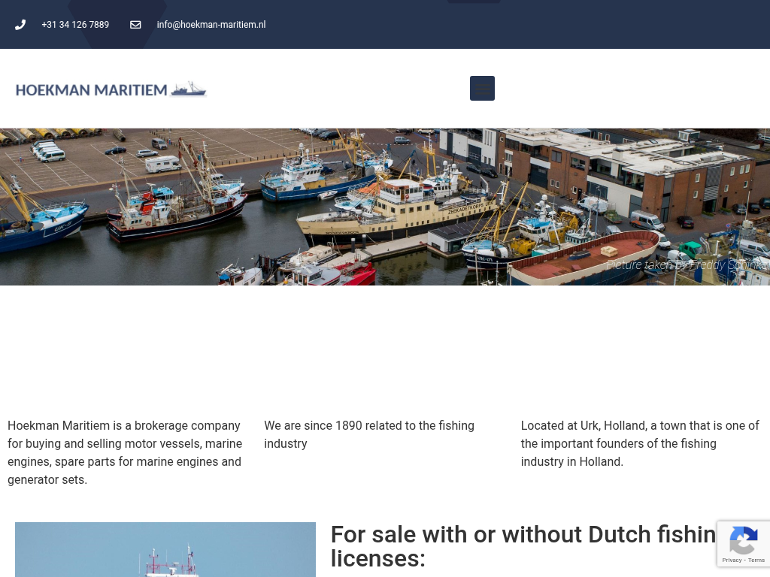Click the reCAPTCHA arrows logo
770x577 pixels.
click(x=744, y=541)
